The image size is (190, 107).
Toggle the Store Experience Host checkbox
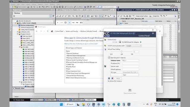coord(66,71)
